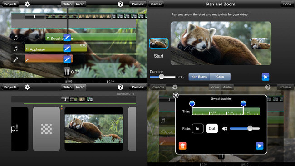Select the red panda clip card in storyboard
The height and width of the screenshot is (166, 295).
(x=94, y=129)
